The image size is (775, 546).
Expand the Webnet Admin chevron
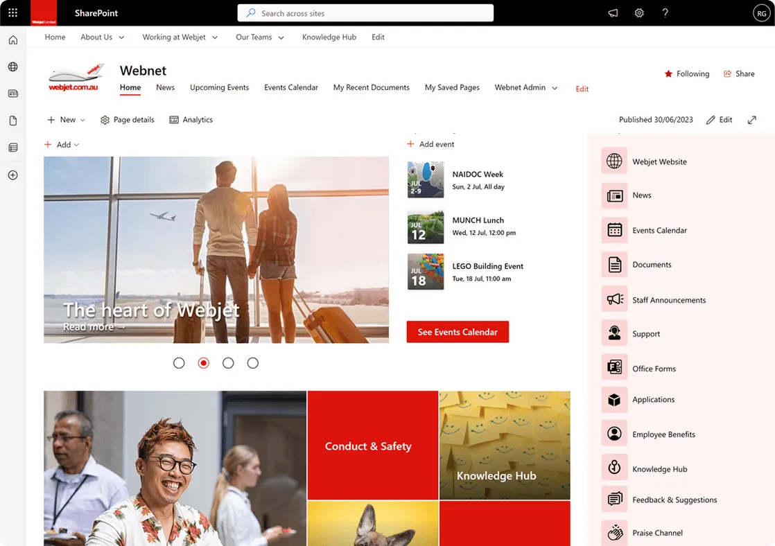tap(555, 88)
